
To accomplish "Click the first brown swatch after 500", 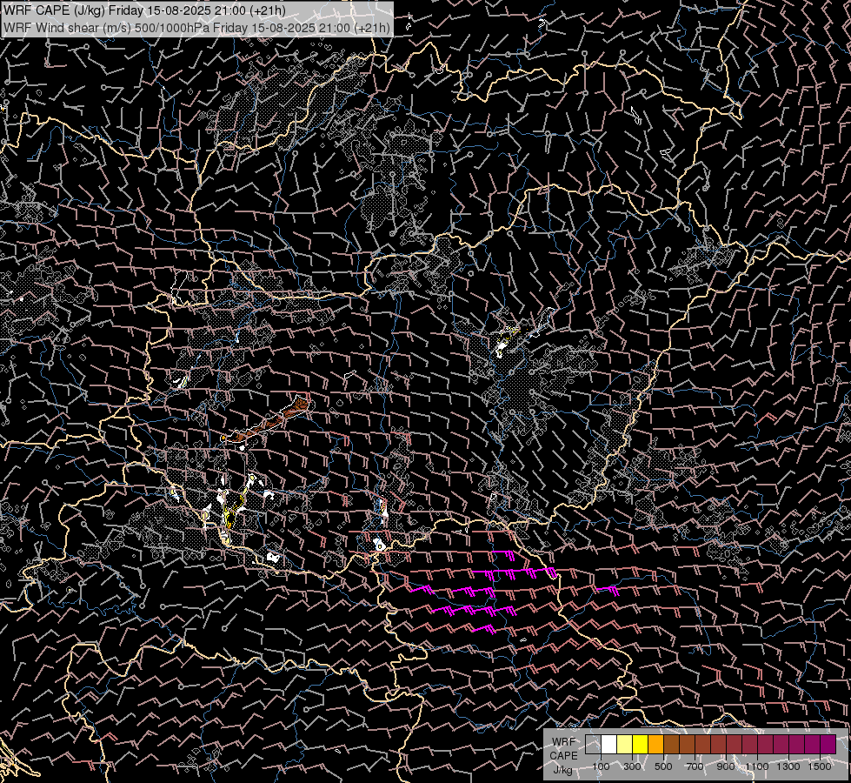I will [x=671, y=744].
